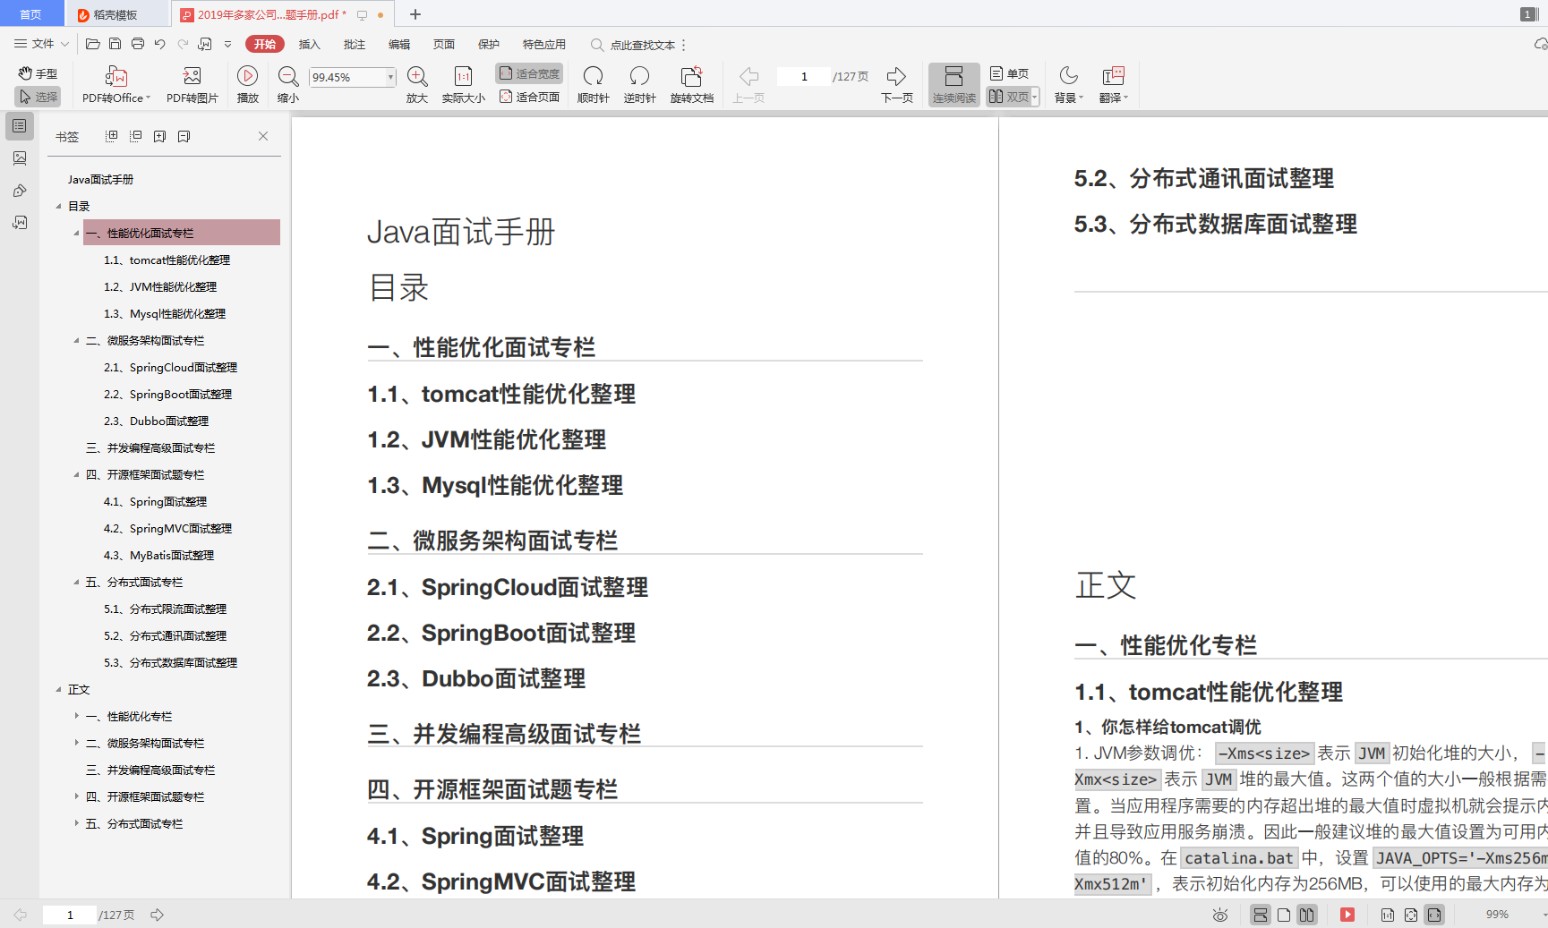
Task: Zoom in with the 放大 magnifier
Action: coord(417,85)
